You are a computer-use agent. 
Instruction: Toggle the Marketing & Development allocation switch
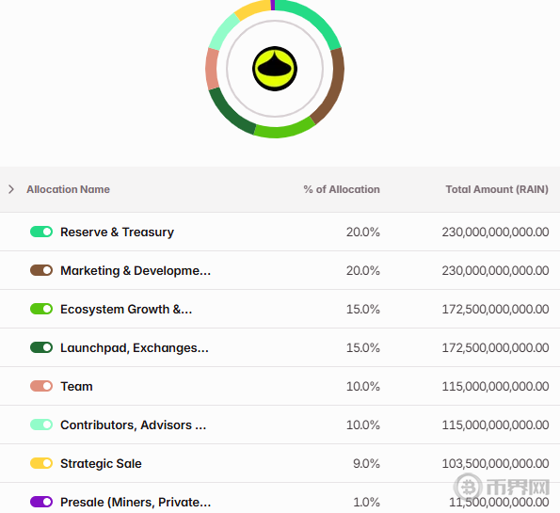click(41, 270)
